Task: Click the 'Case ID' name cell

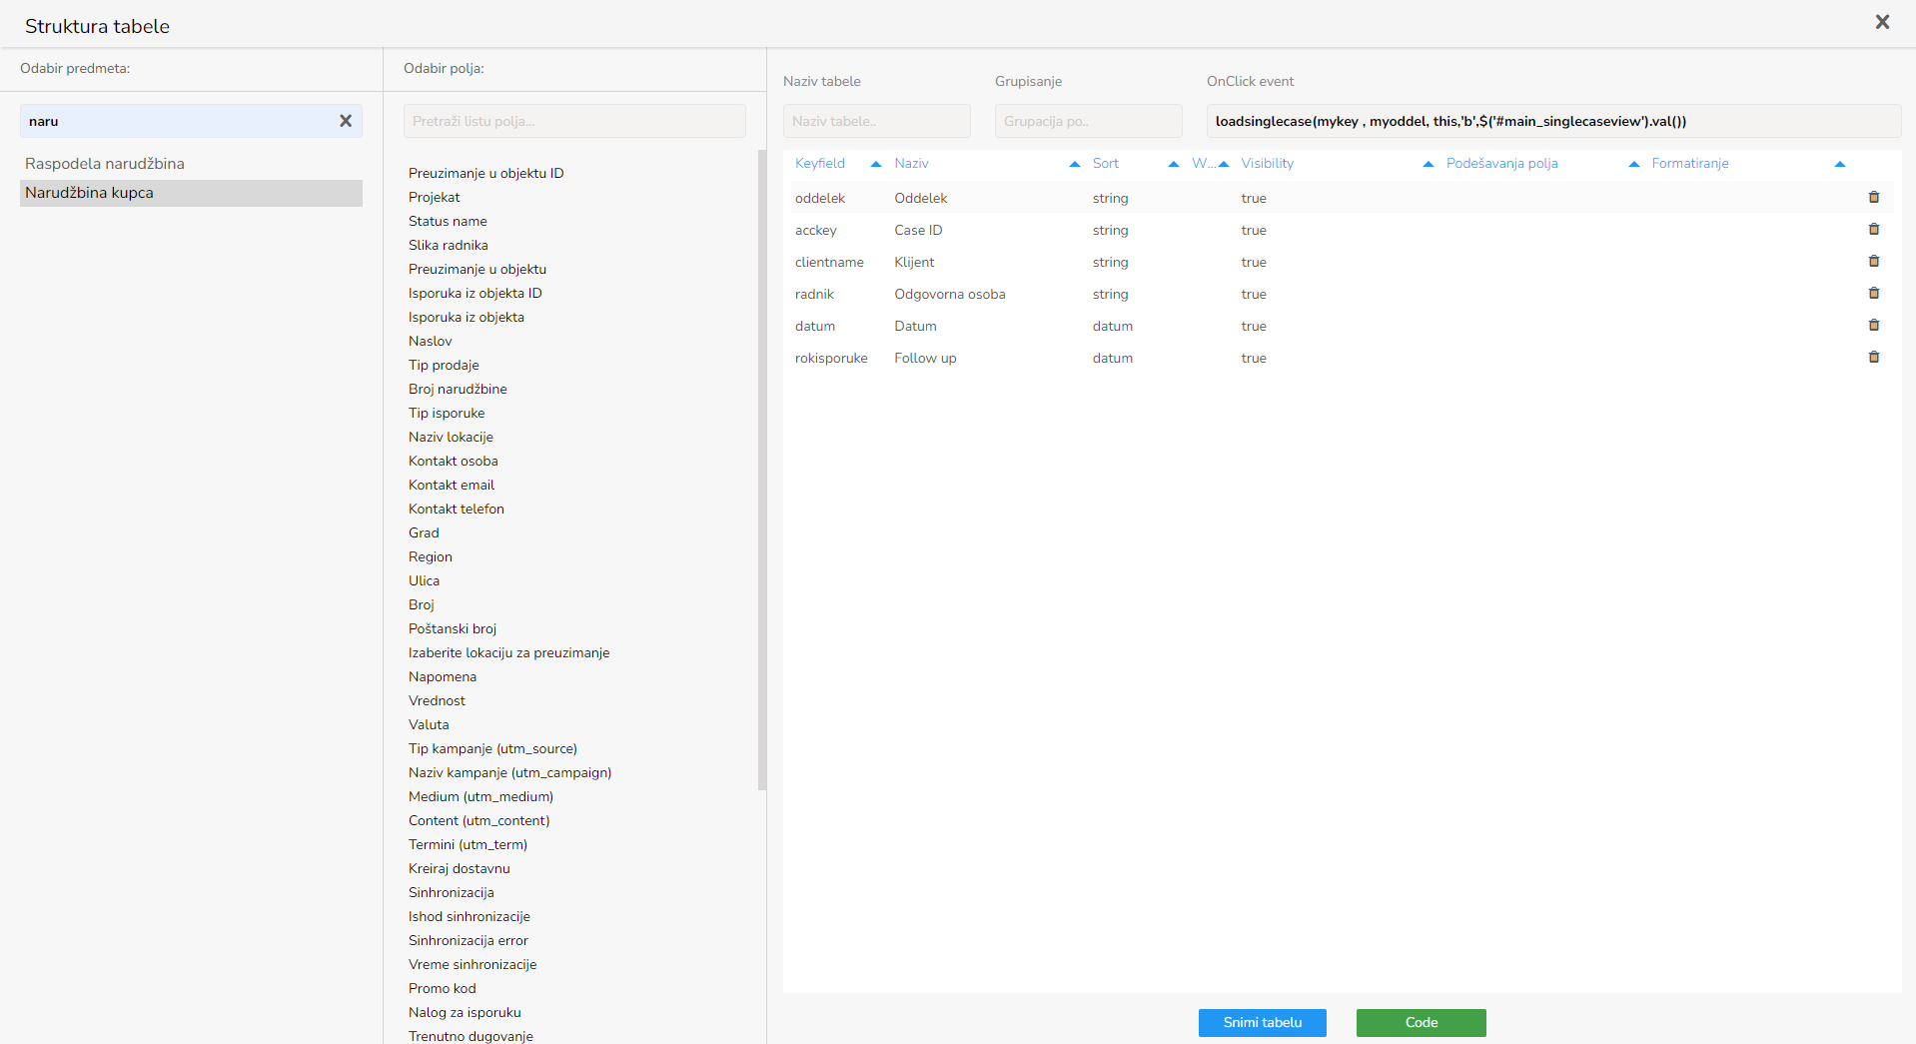Action: click(918, 231)
